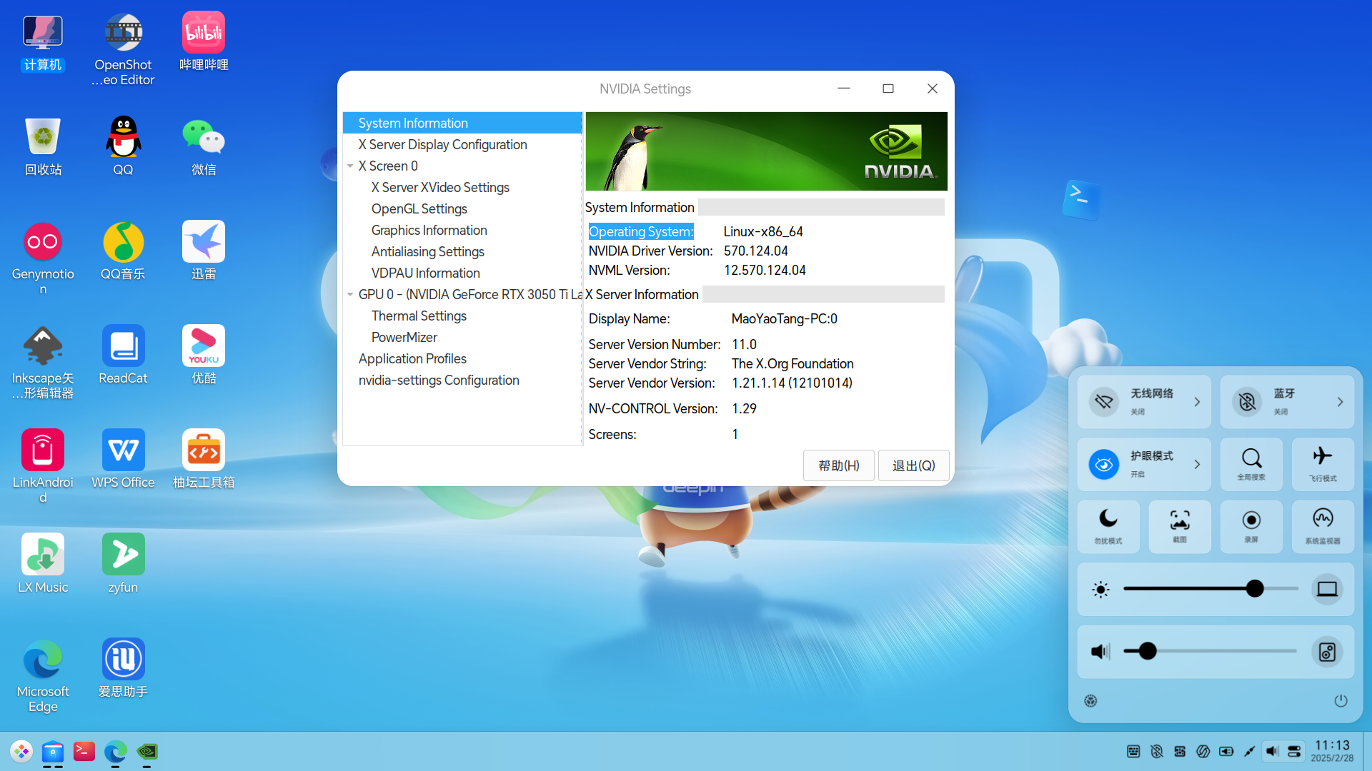Open the WeChat (微信) desktop icon
The image size is (1372, 771).
[204, 146]
